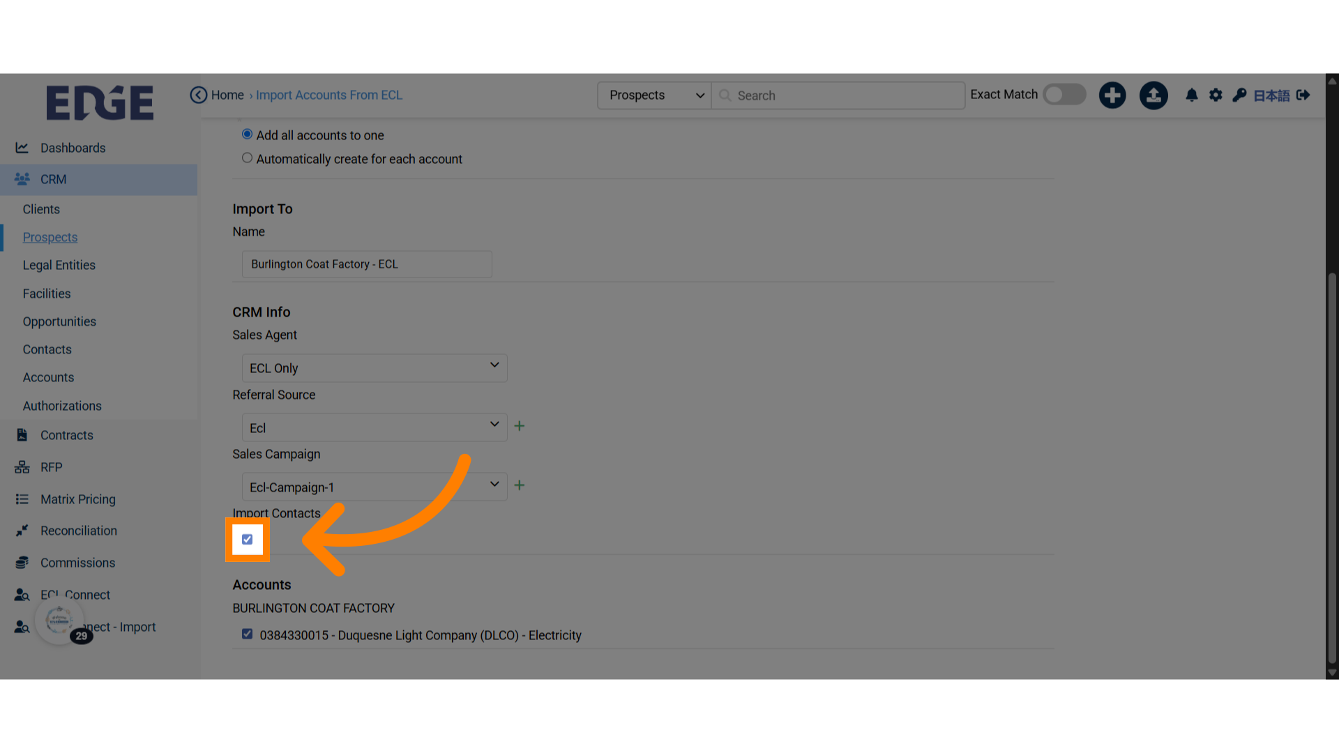
Task: Toggle the Exact Match switch
Action: (1064, 95)
